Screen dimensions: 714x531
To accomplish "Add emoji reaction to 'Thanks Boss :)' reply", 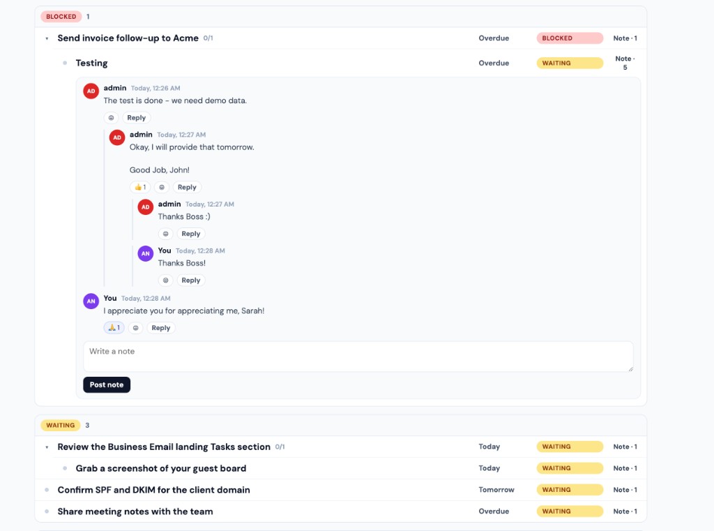I will pos(166,234).
